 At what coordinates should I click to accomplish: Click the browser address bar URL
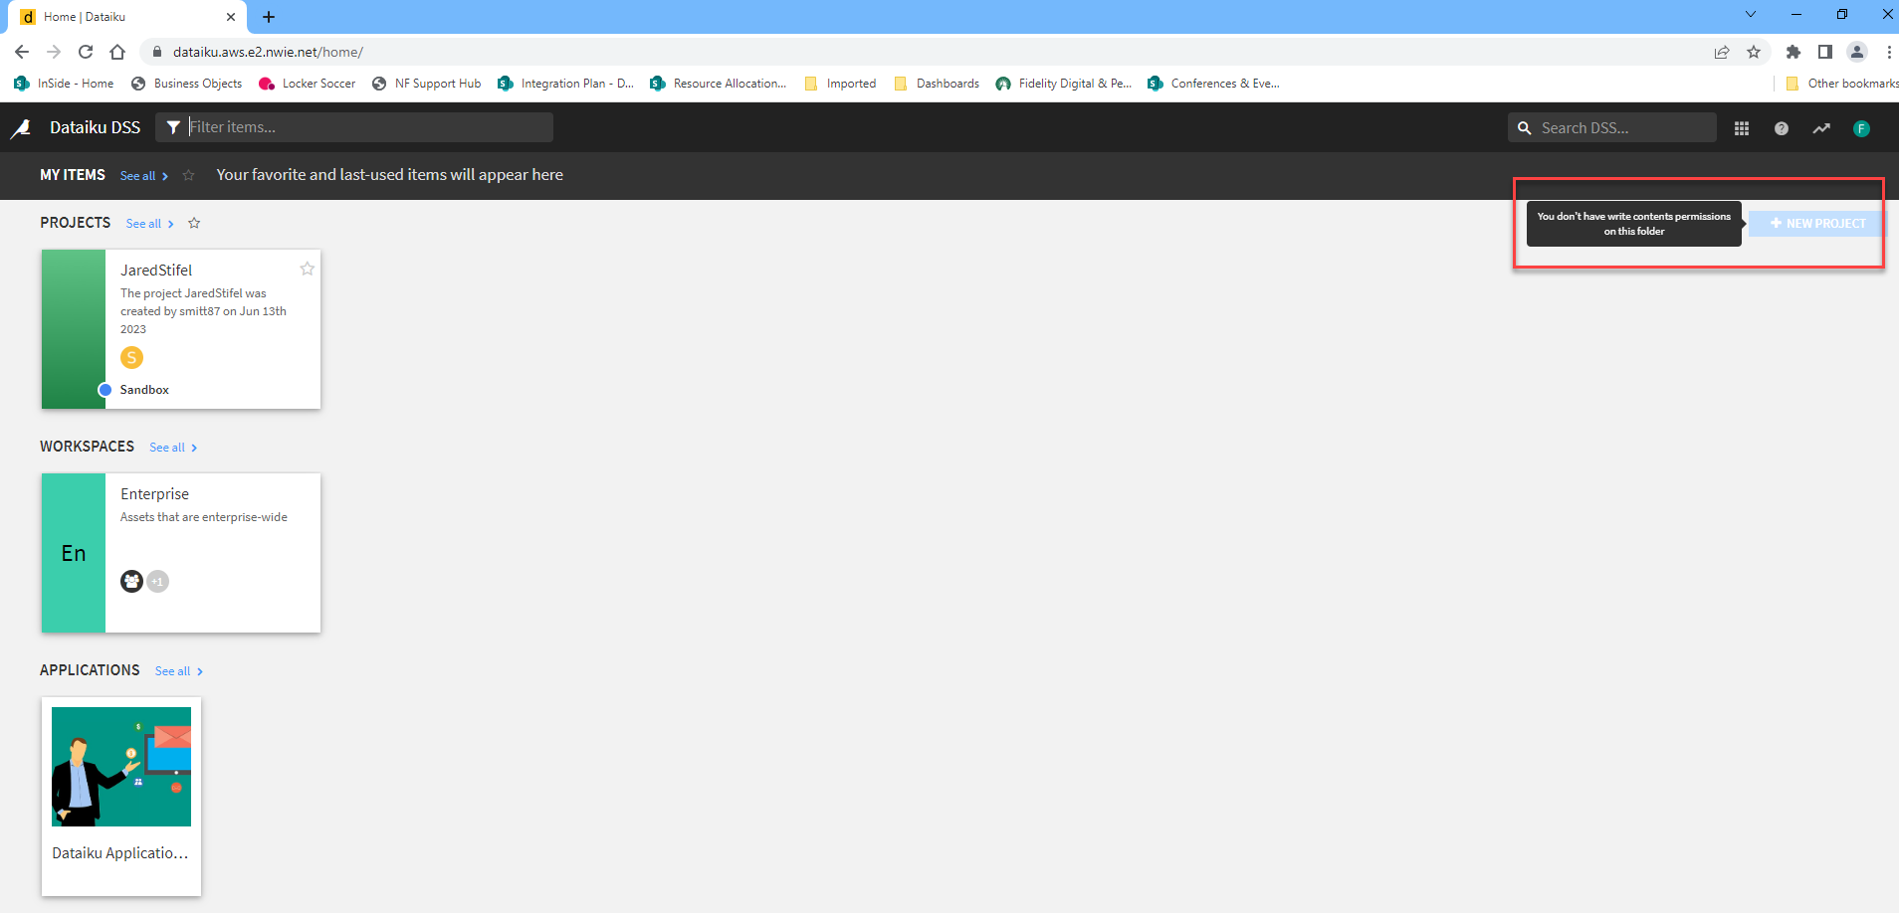click(x=268, y=52)
